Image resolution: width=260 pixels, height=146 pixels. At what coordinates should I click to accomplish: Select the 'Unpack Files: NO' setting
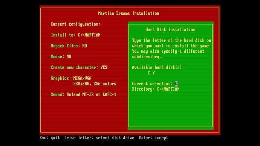pos(69,46)
